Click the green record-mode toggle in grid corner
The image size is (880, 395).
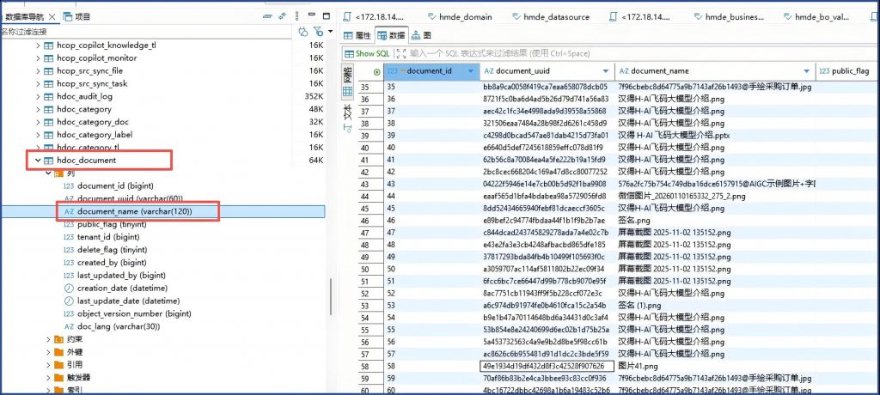point(376,71)
